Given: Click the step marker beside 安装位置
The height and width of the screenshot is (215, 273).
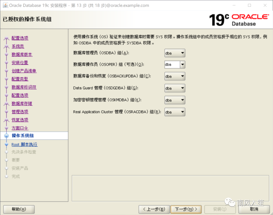Looking at the screenshot, I should click(x=6, y=63).
